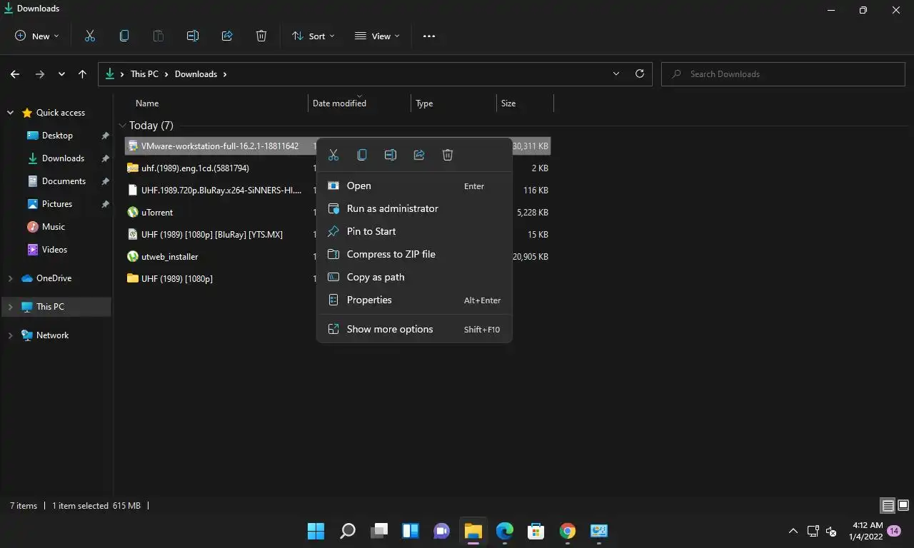This screenshot has height=548, width=914.
Task: Select the uTorrent file
Action: (x=157, y=213)
